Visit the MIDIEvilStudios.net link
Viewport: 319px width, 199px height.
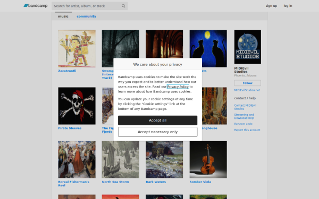[x=247, y=90]
